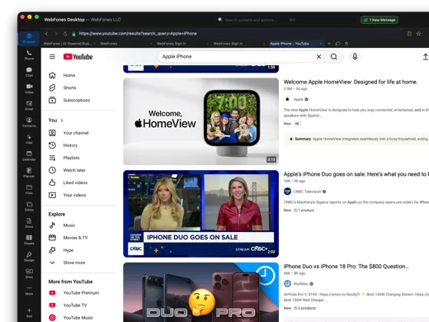Play the Welcome HomeView video thumbnail

point(201,121)
